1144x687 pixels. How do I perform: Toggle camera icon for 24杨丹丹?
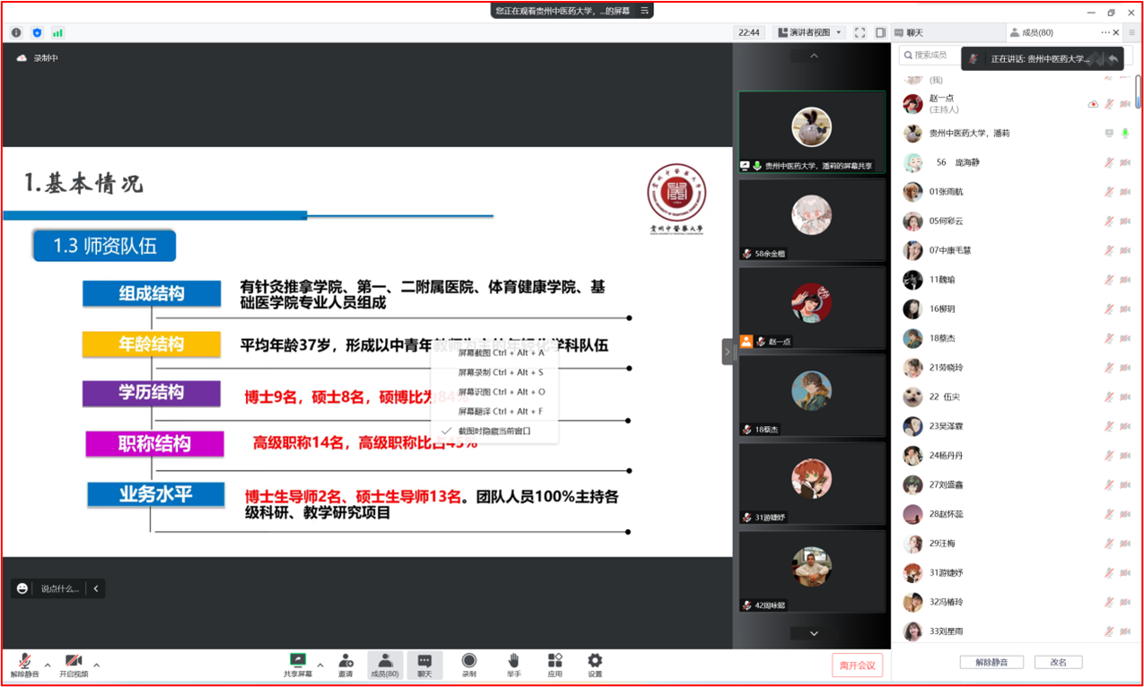1125,456
